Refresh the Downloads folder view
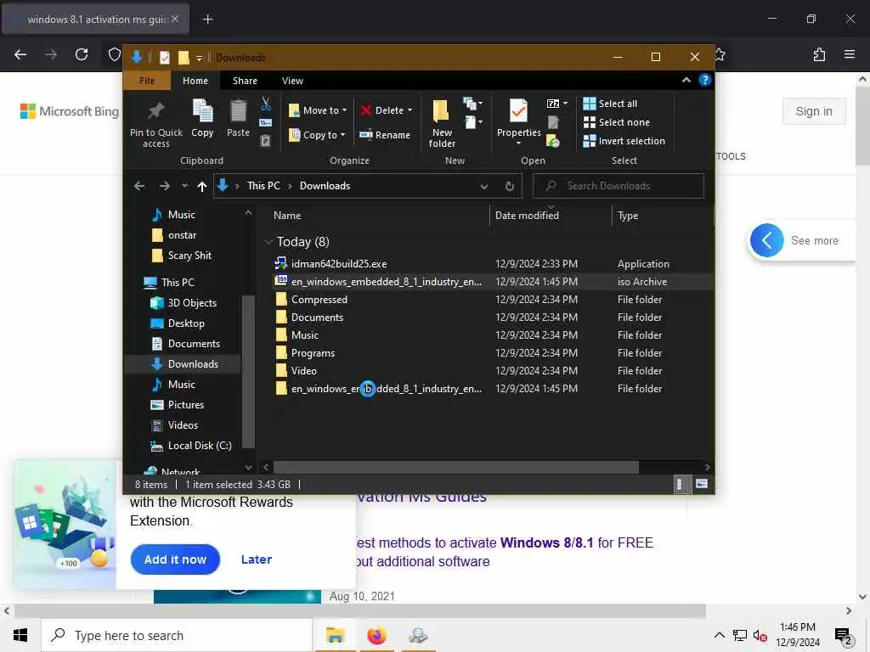Screen dimensions: 870x652 (x=510, y=186)
